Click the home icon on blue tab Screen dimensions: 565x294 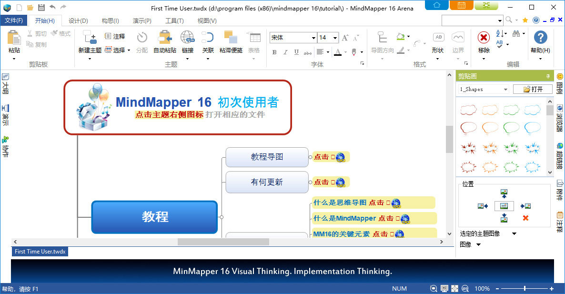[x=437, y=5]
